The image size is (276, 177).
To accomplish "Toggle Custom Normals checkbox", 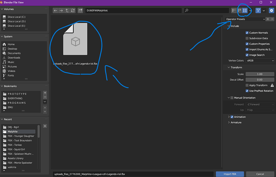I will [247, 33].
